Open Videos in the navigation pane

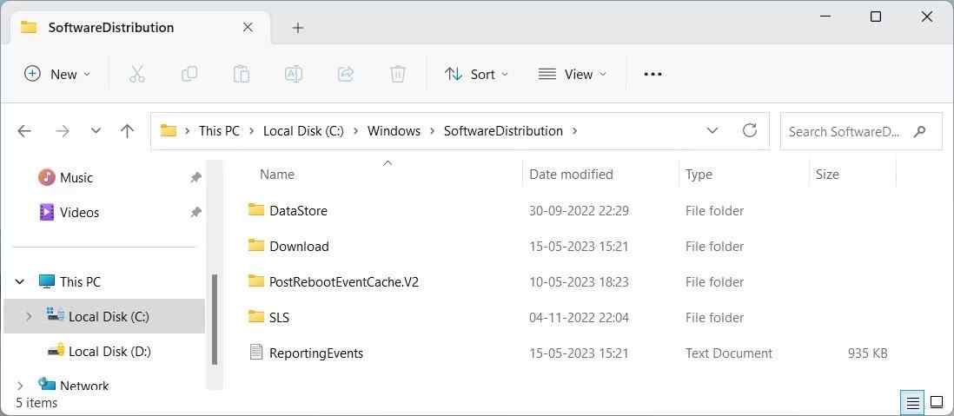coord(79,212)
